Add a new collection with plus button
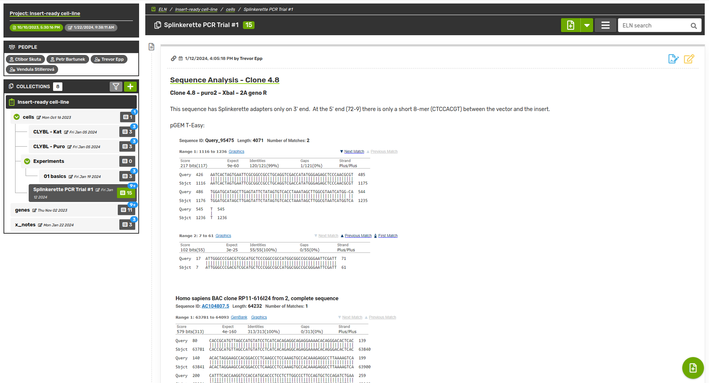The height and width of the screenshot is (383, 709). pos(131,87)
